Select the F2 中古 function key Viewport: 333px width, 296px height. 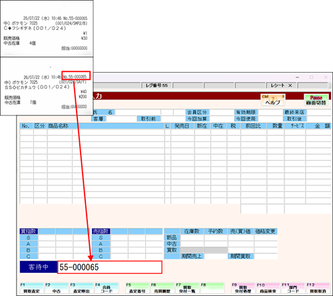[57, 288]
